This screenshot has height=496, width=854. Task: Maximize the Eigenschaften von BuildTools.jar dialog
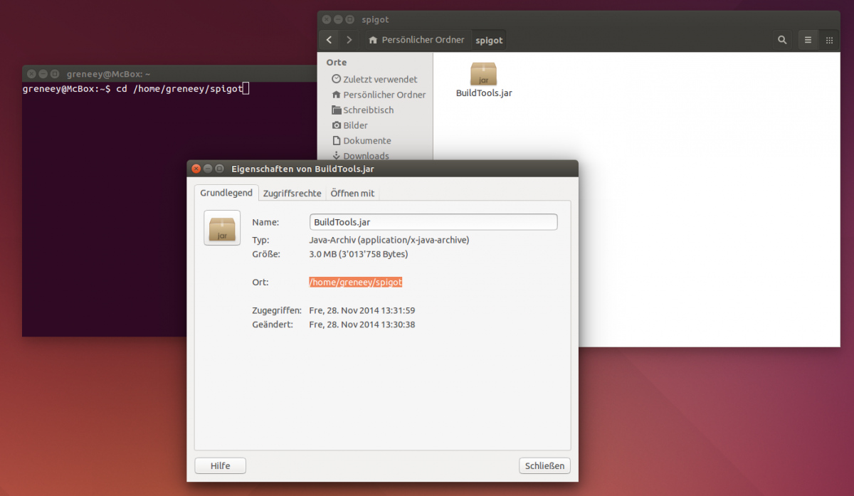click(x=219, y=169)
